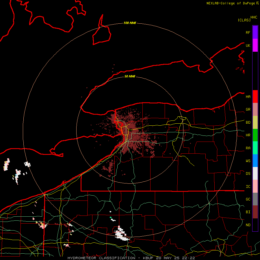Click the 'KBUF' radar site identifier
The image size is (260, 260).
coord(148,258)
